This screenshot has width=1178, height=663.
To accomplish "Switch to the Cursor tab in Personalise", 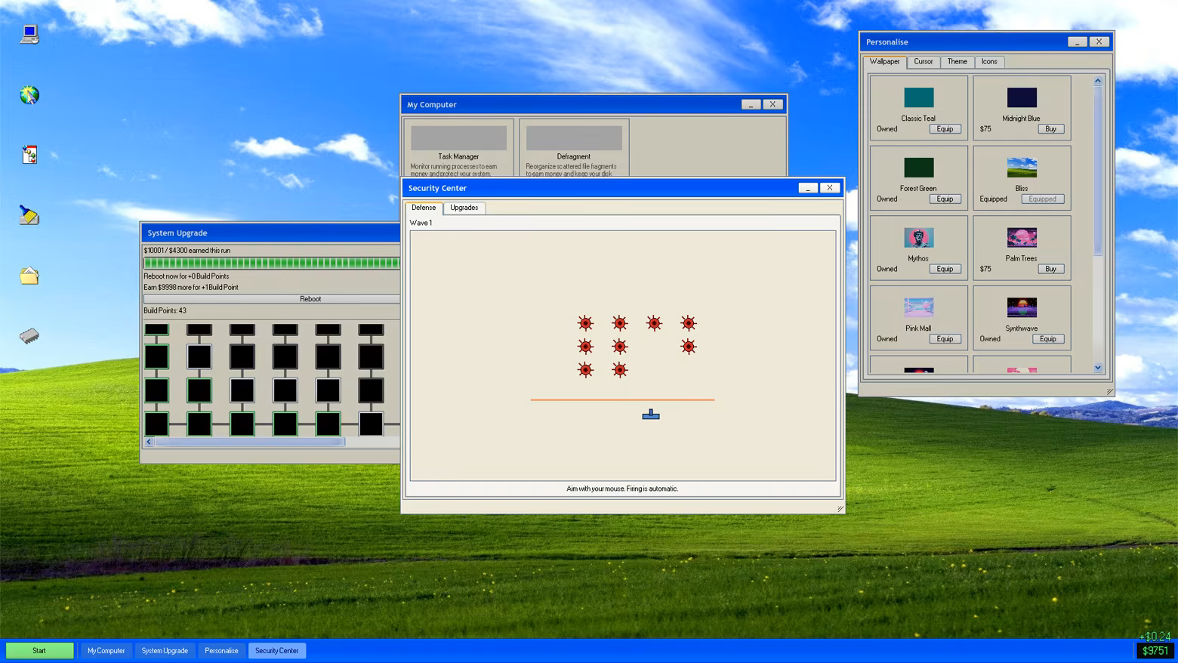I will [923, 62].
